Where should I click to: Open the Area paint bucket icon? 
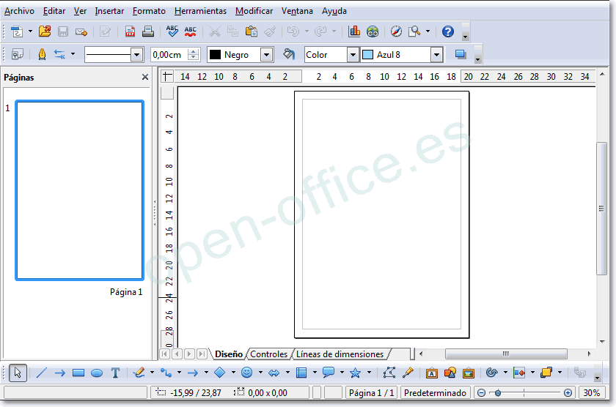pyautogui.click(x=289, y=54)
